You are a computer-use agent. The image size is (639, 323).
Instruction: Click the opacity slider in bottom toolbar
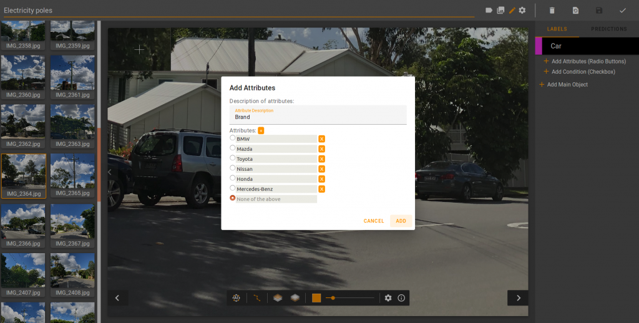349,298
